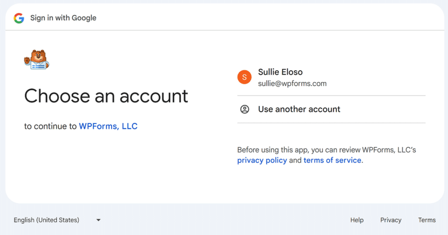448x235 pixels.
Task: Click the Privacy footer link
Action: (391, 220)
